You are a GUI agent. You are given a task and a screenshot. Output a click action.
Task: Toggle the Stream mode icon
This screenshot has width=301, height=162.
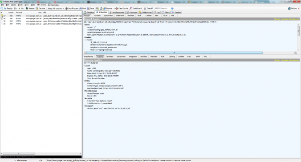pyautogui.click(x=27, y=8)
